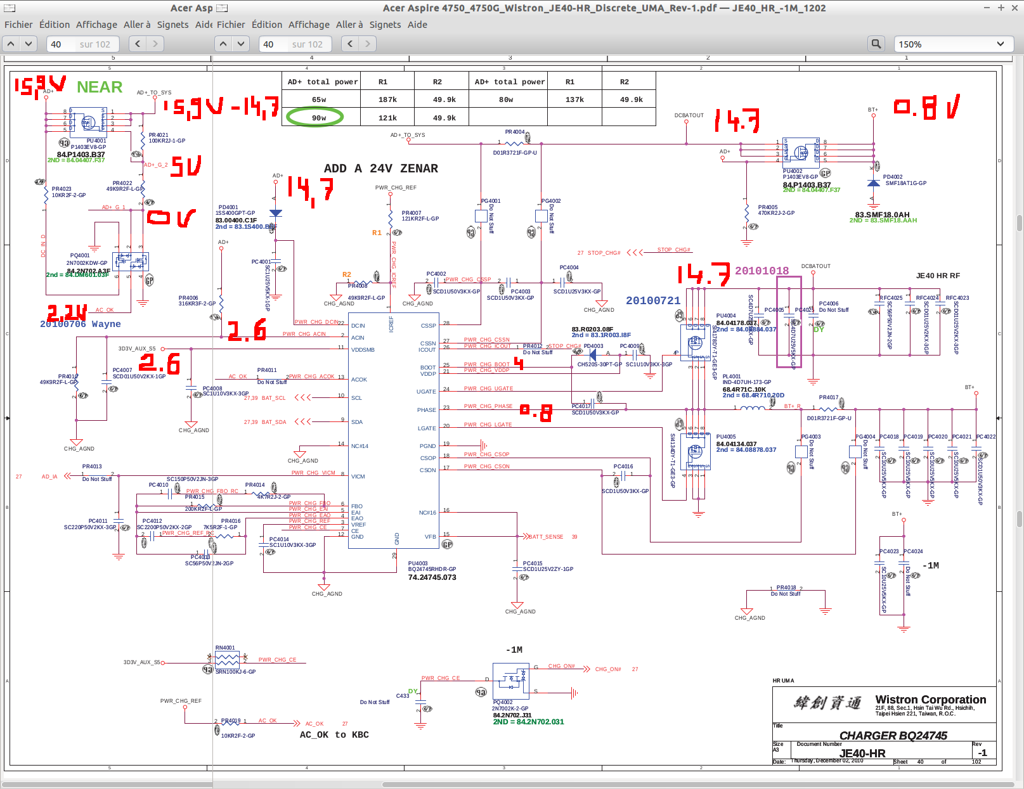Open Signets menu in left Acer Asp window
The width and height of the screenshot is (1024, 789).
click(172, 25)
